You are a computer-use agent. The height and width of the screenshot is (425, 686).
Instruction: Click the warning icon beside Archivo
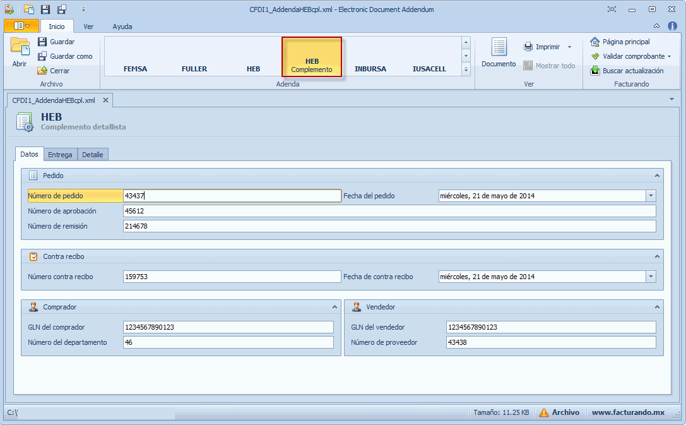pos(544,412)
